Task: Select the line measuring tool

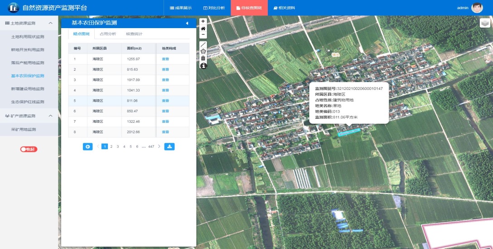Action: 203,44
